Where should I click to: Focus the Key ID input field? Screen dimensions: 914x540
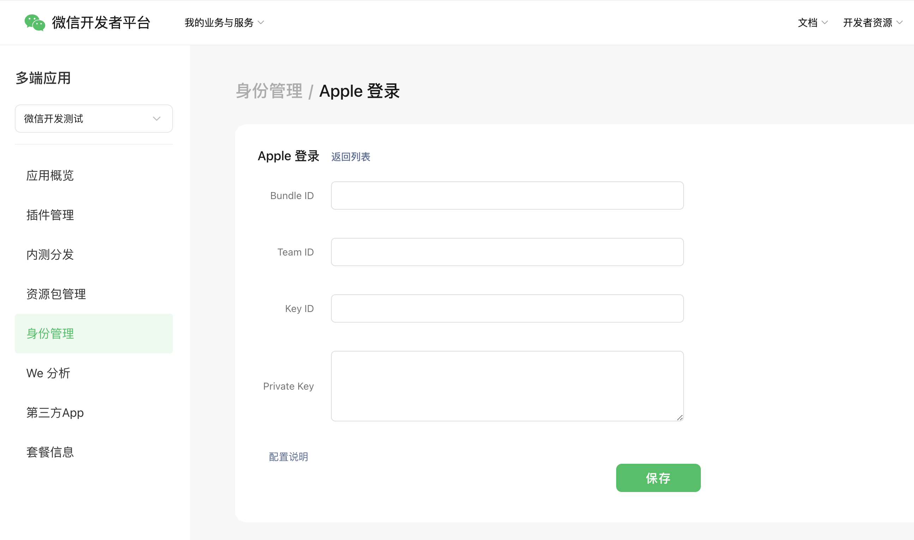[507, 308]
